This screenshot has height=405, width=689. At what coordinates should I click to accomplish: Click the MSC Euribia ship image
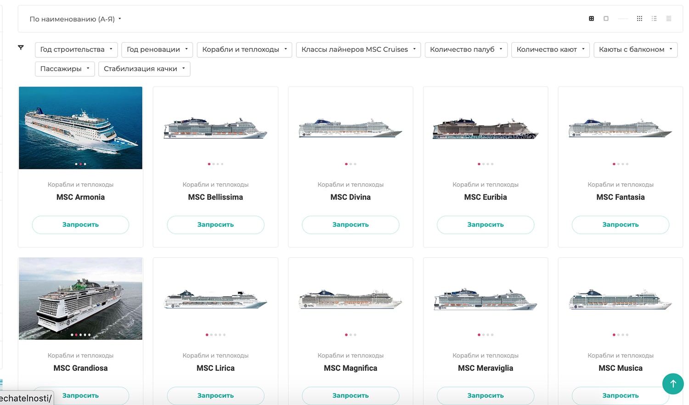coord(486,128)
